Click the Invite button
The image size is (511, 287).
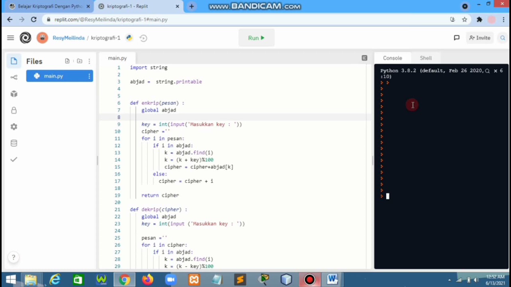pos(479,38)
